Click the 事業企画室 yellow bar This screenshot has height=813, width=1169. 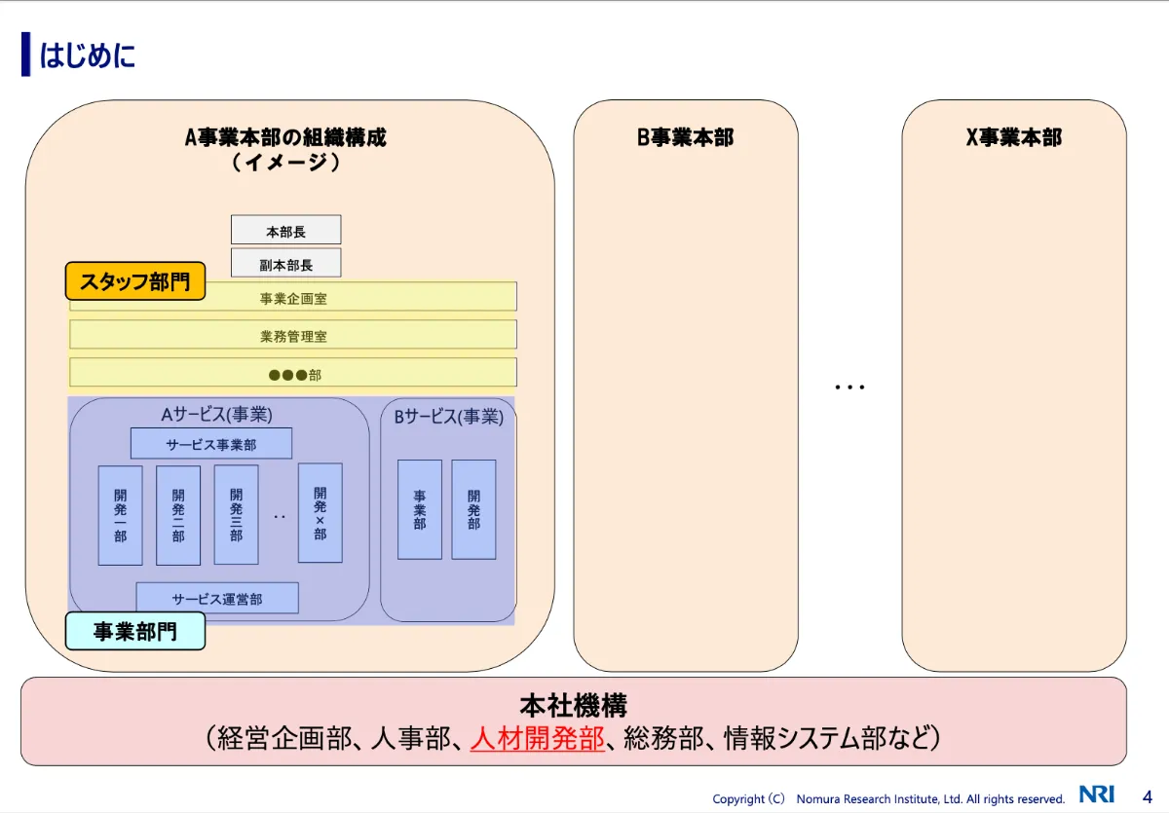tap(292, 296)
